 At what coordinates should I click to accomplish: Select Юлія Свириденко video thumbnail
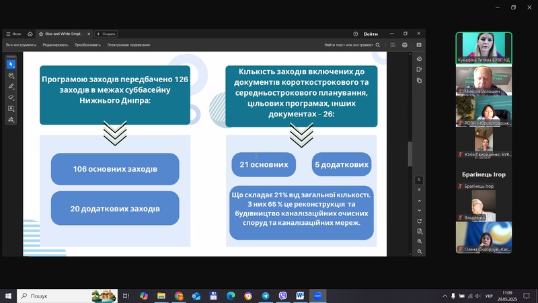tap(484, 143)
